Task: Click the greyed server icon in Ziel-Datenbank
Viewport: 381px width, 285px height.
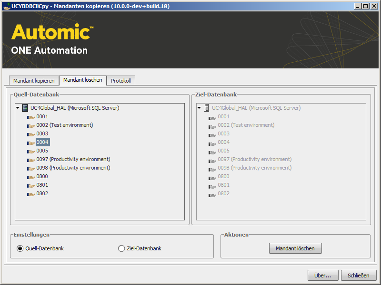Action: pyautogui.click(x=207, y=108)
